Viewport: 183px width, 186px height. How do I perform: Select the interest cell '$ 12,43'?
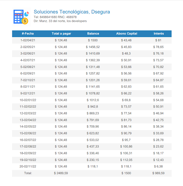tap(158, 160)
